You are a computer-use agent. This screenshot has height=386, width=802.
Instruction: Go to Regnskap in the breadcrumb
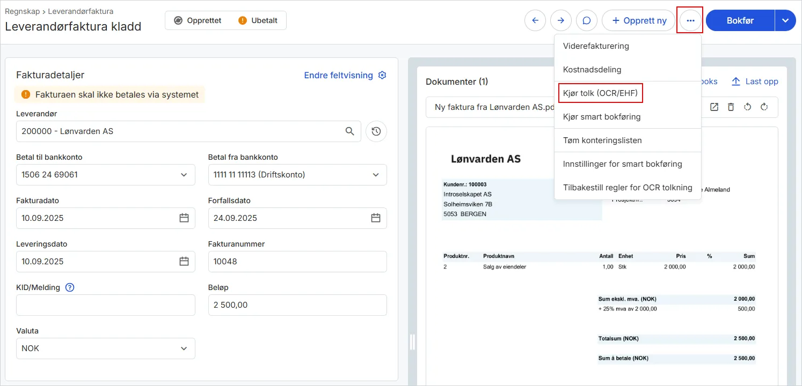click(24, 11)
